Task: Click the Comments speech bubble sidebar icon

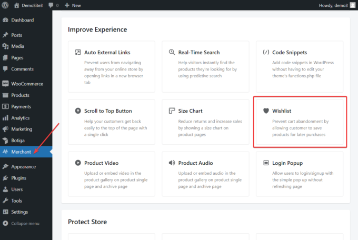Action: tap(5, 69)
